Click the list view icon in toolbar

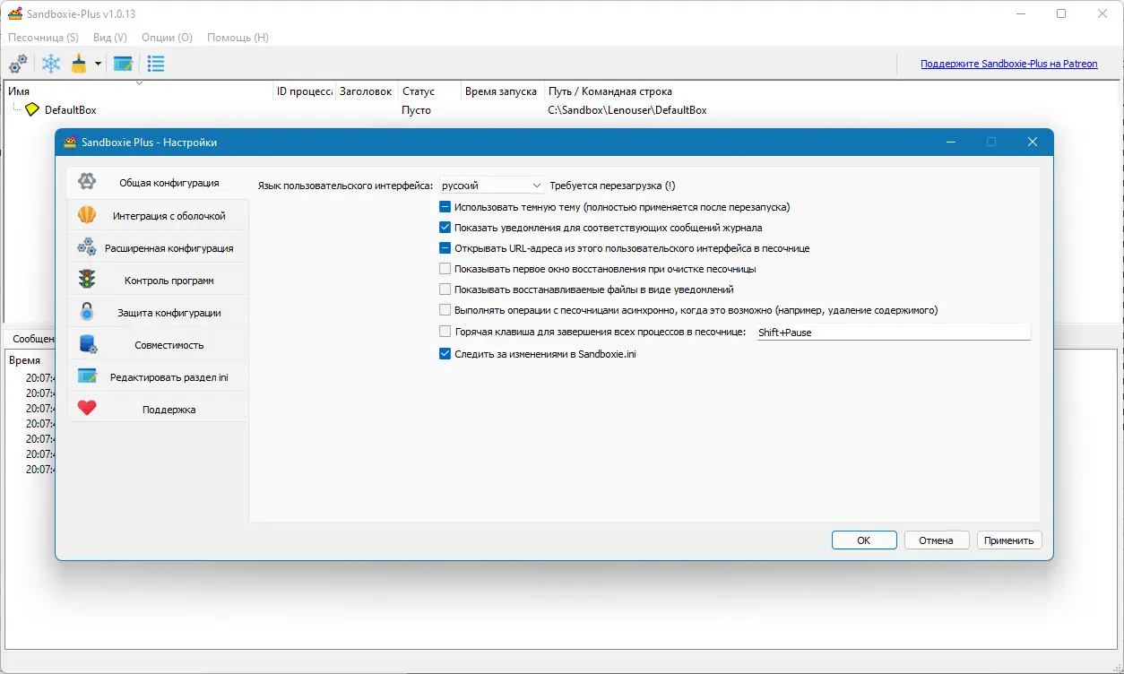click(x=156, y=63)
